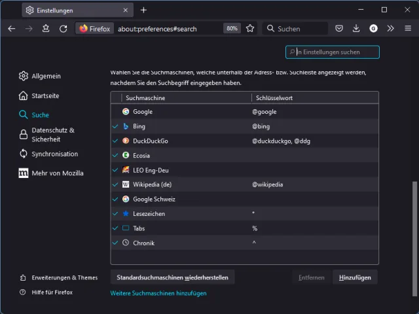Toggle the DuckDuckGo checkbox
Viewport: 419px width, 314px height.
[x=116, y=141]
